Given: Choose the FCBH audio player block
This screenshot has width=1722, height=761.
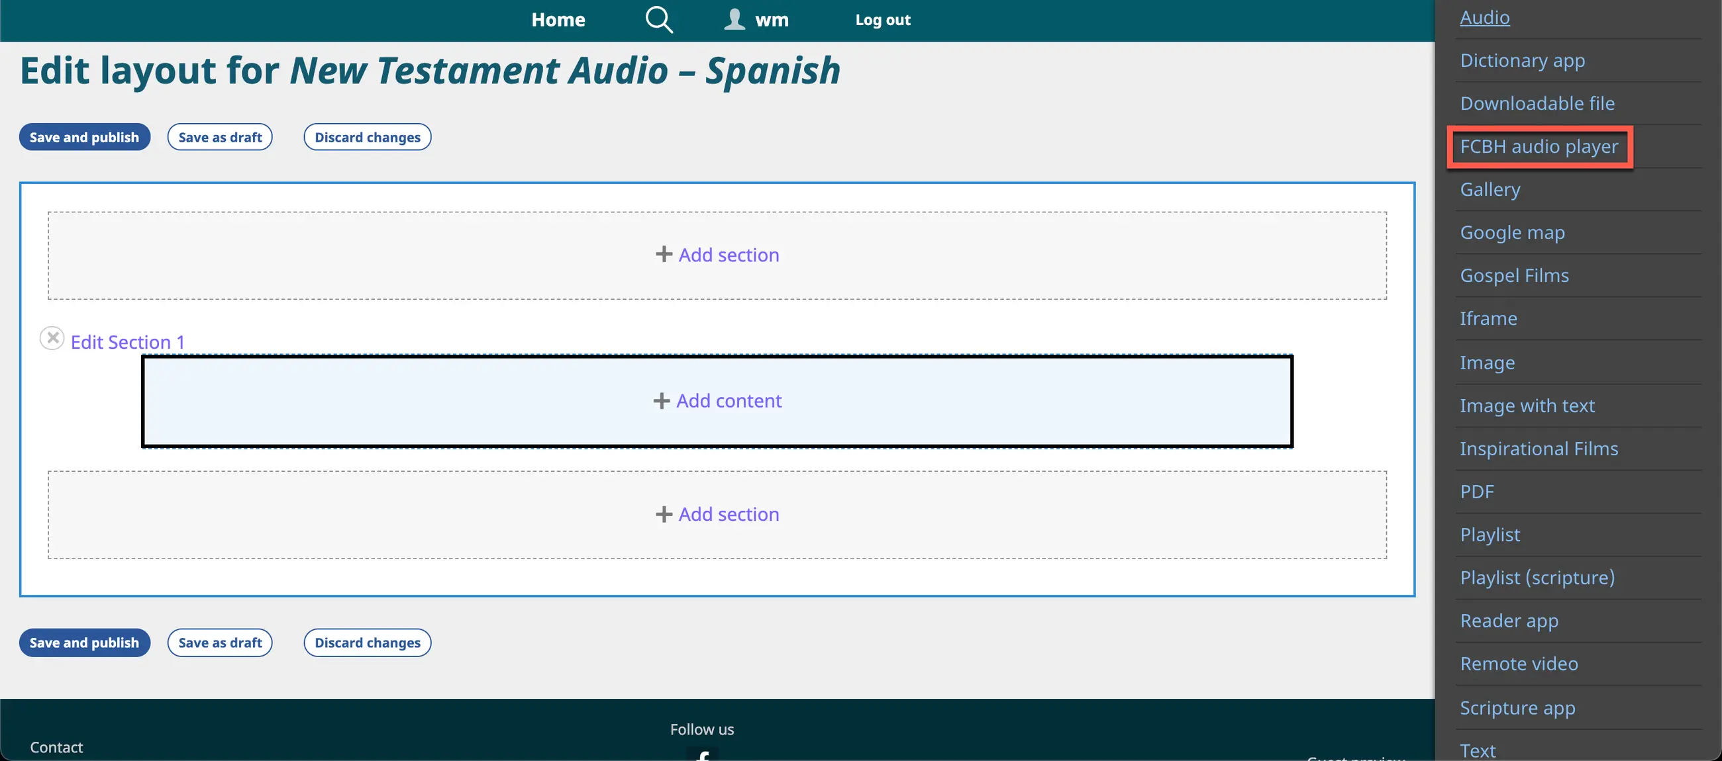Looking at the screenshot, I should pyautogui.click(x=1539, y=146).
